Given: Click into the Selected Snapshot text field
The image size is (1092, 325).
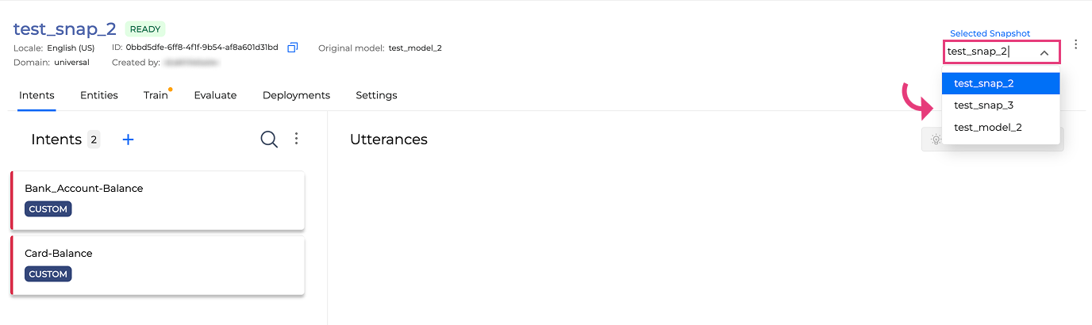Looking at the screenshot, I should tap(988, 52).
